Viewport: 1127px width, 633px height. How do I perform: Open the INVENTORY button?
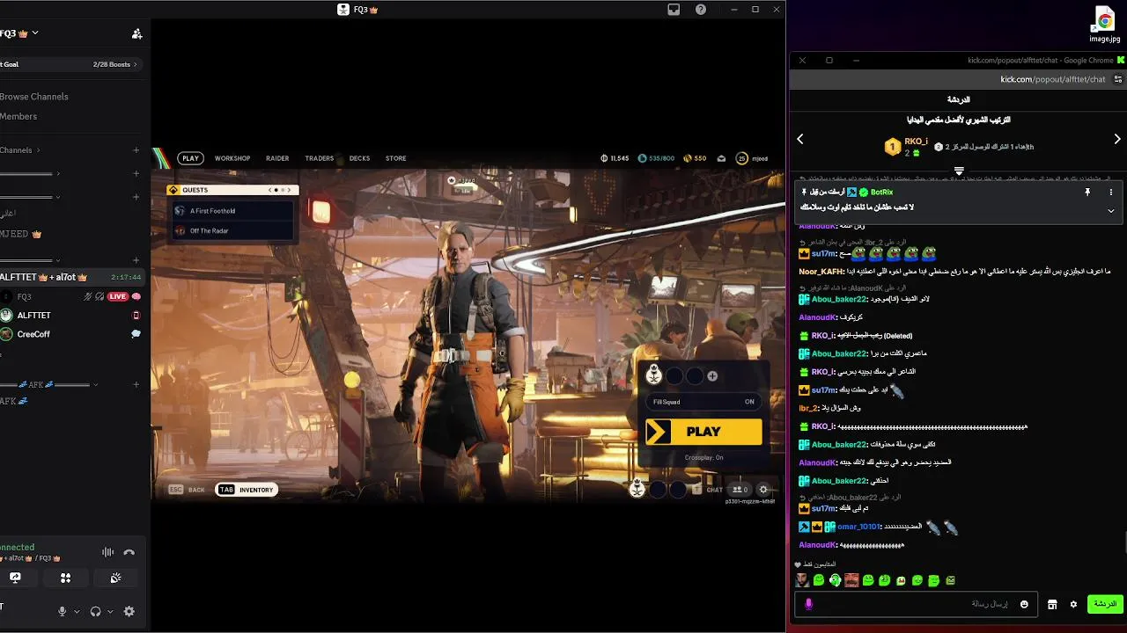point(247,490)
